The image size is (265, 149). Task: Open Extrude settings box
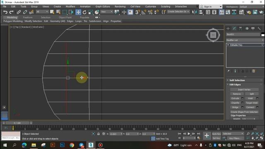coord(242,99)
